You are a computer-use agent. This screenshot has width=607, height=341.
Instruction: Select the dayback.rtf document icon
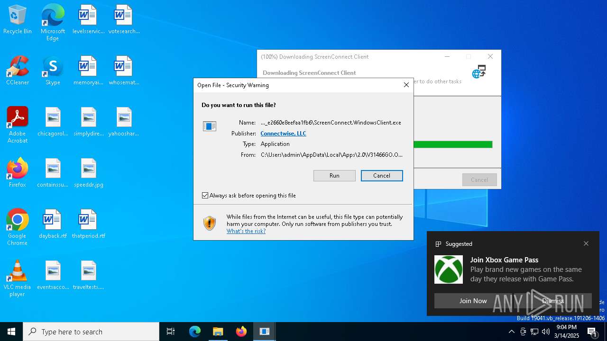click(53, 224)
